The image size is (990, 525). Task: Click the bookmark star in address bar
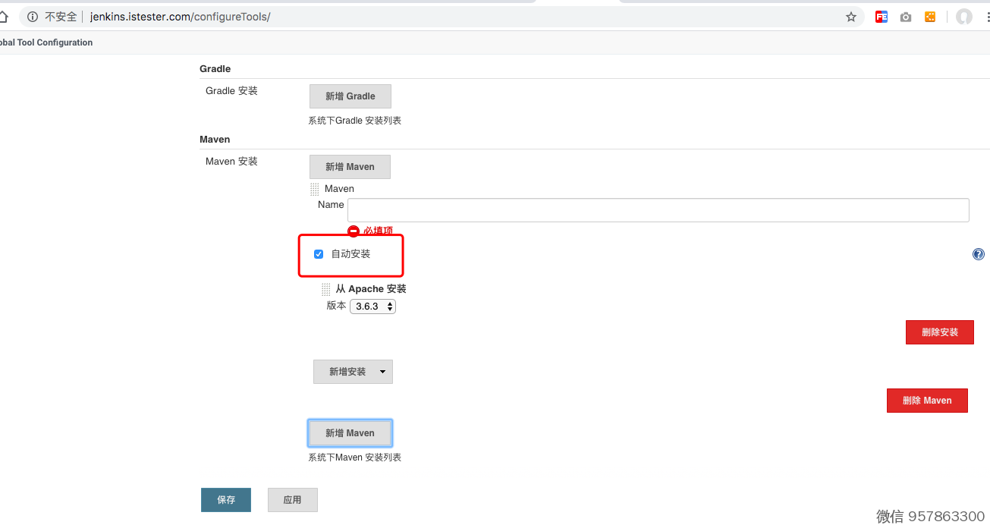point(851,17)
